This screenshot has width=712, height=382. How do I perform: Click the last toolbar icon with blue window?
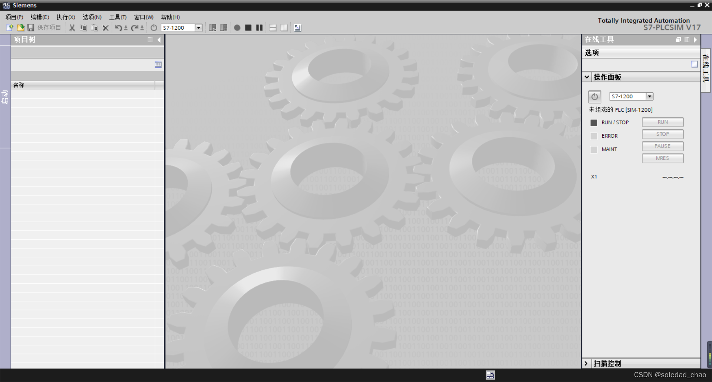297,28
